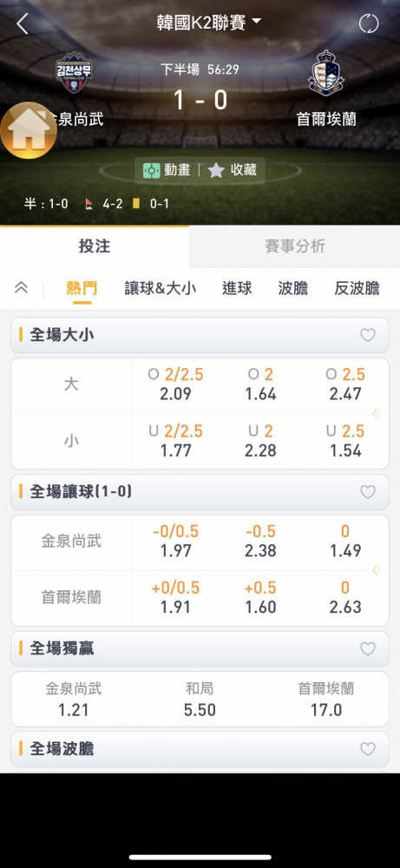Click the 金泉尚武 team logo
The height and width of the screenshot is (868, 400).
(x=74, y=72)
